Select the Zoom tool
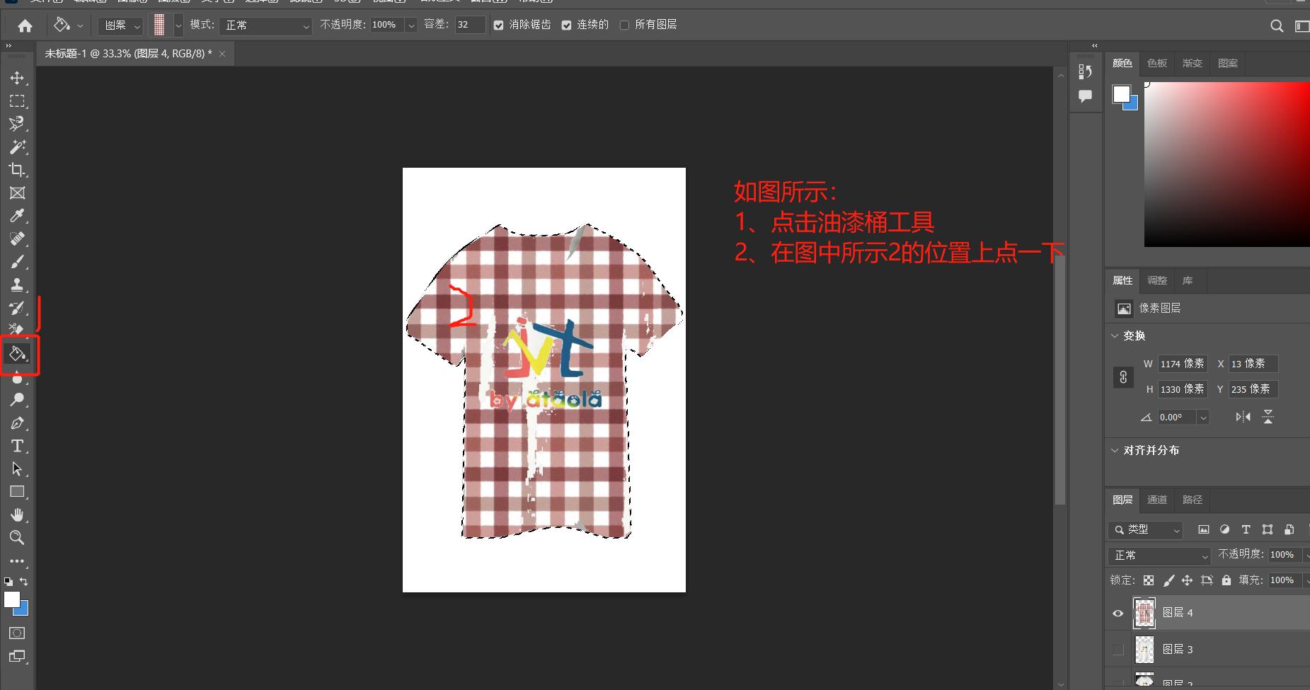Screen dimensions: 1310x690 click(17, 538)
